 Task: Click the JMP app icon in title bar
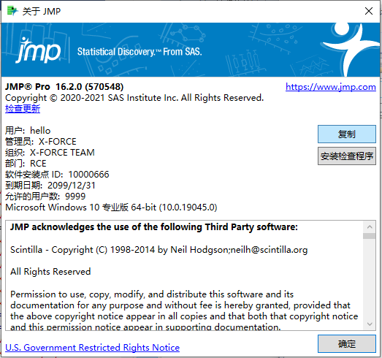point(12,11)
